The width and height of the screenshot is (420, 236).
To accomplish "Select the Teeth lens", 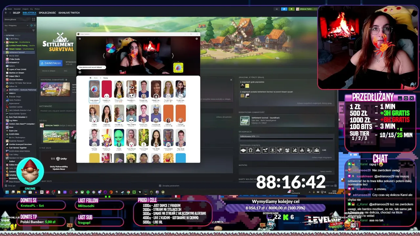I will 94,115.
